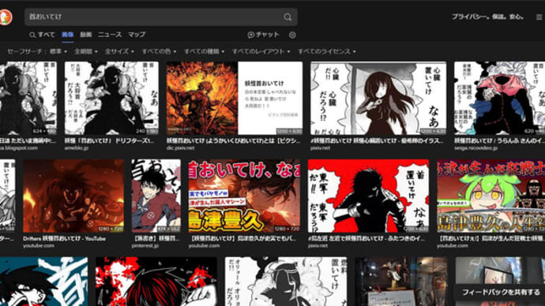This screenshot has width=545, height=306.
Task: Click the search magnifier icon in search box
Action: tap(288, 17)
